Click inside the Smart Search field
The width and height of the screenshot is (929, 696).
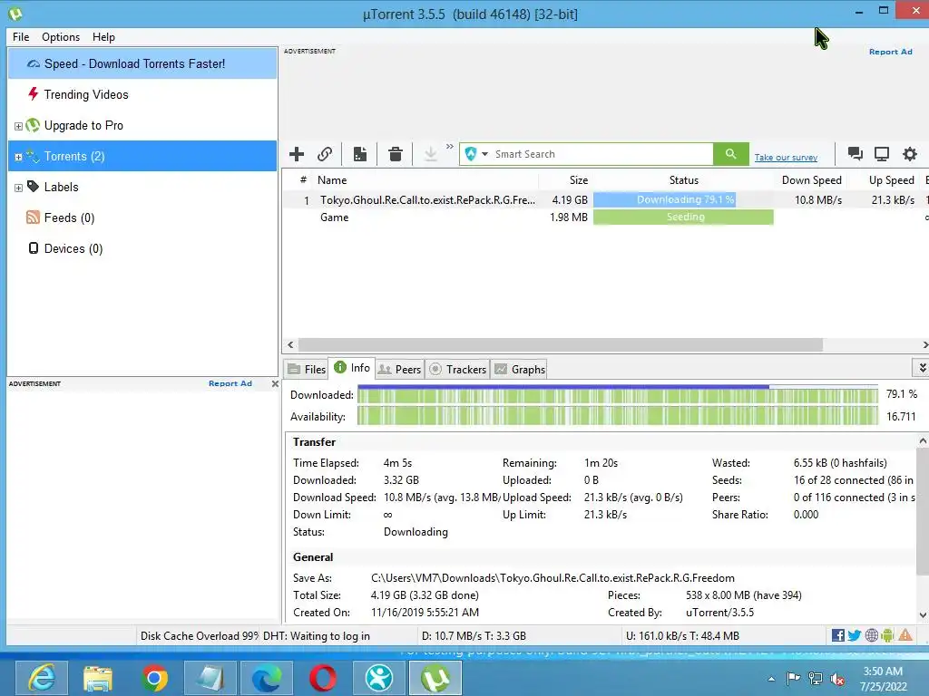point(602,154)
